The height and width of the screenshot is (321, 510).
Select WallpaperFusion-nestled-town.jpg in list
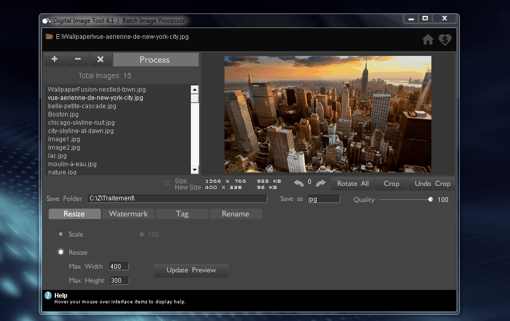(x=97, y=89)
